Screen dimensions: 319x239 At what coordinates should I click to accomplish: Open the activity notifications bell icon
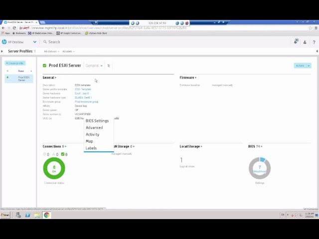point(296,41)
